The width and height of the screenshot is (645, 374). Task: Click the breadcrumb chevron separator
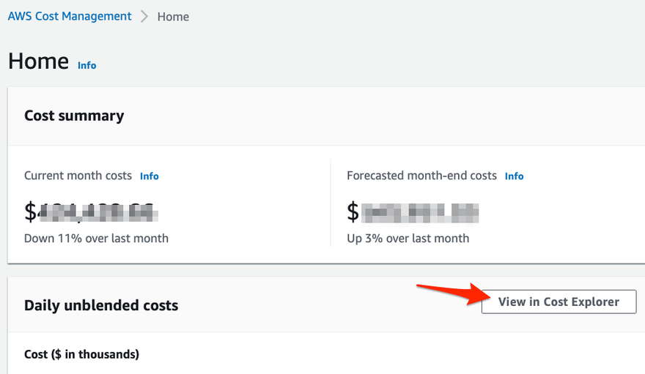pyautogui.click(x=144, y=17)
